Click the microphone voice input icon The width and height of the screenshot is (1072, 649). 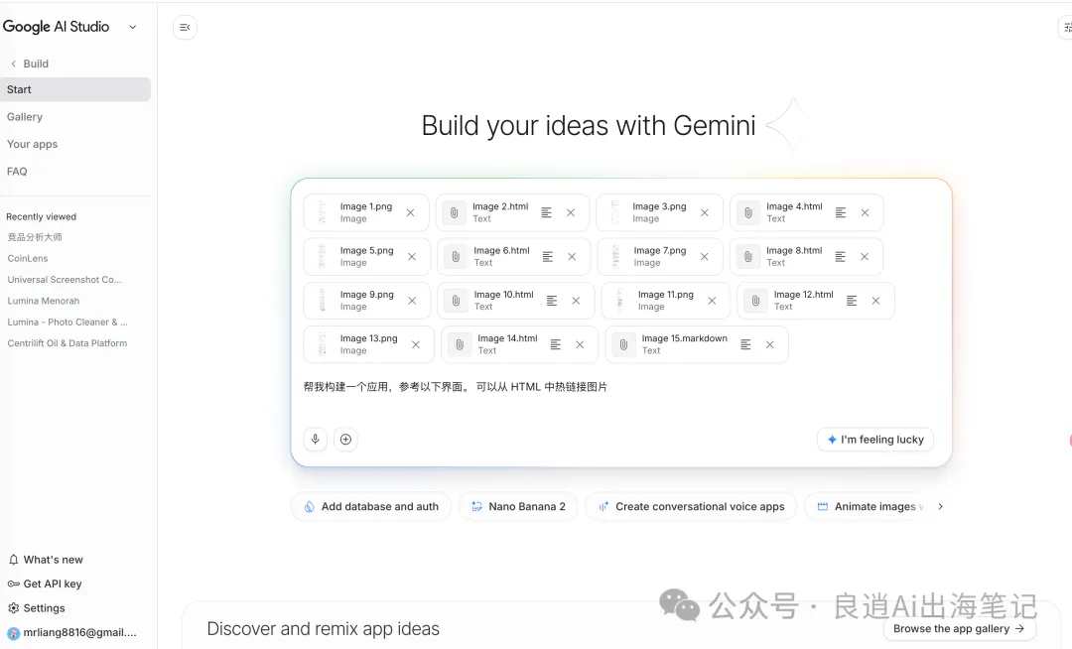(316, 440)
